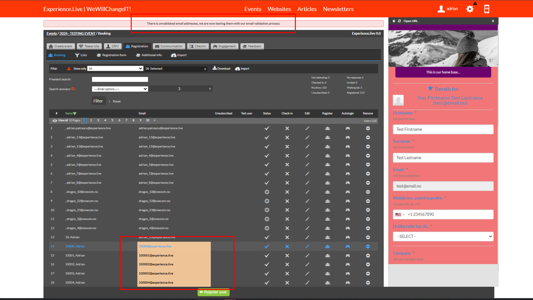
Task: Click the Filter button
Action: click(98, 101)
